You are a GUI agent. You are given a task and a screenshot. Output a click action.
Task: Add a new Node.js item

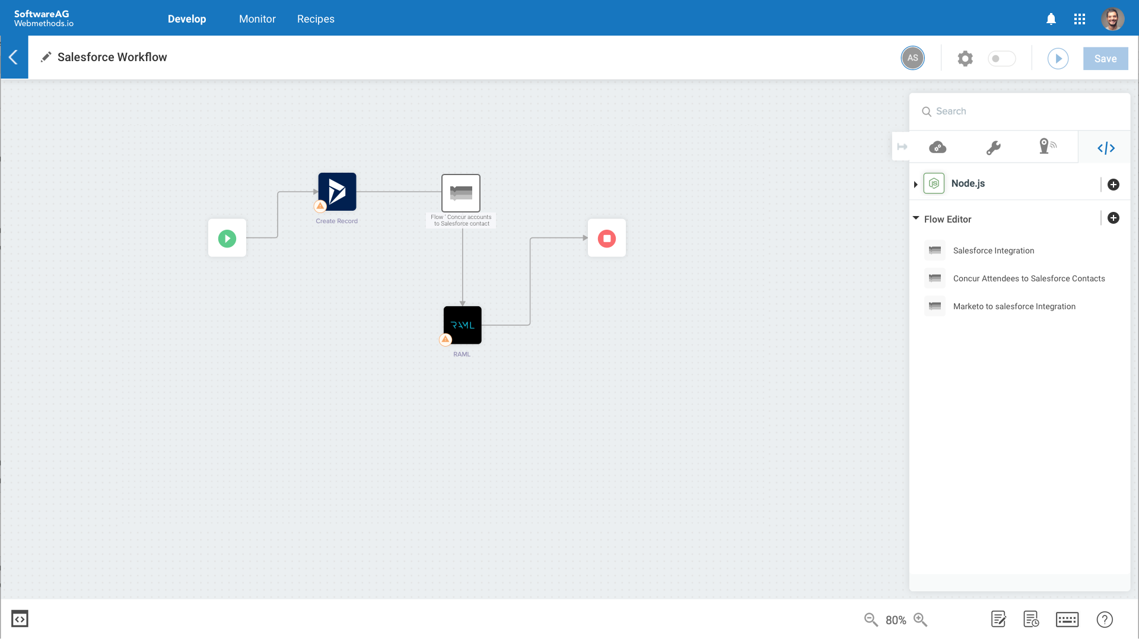tap(1113, 185)
